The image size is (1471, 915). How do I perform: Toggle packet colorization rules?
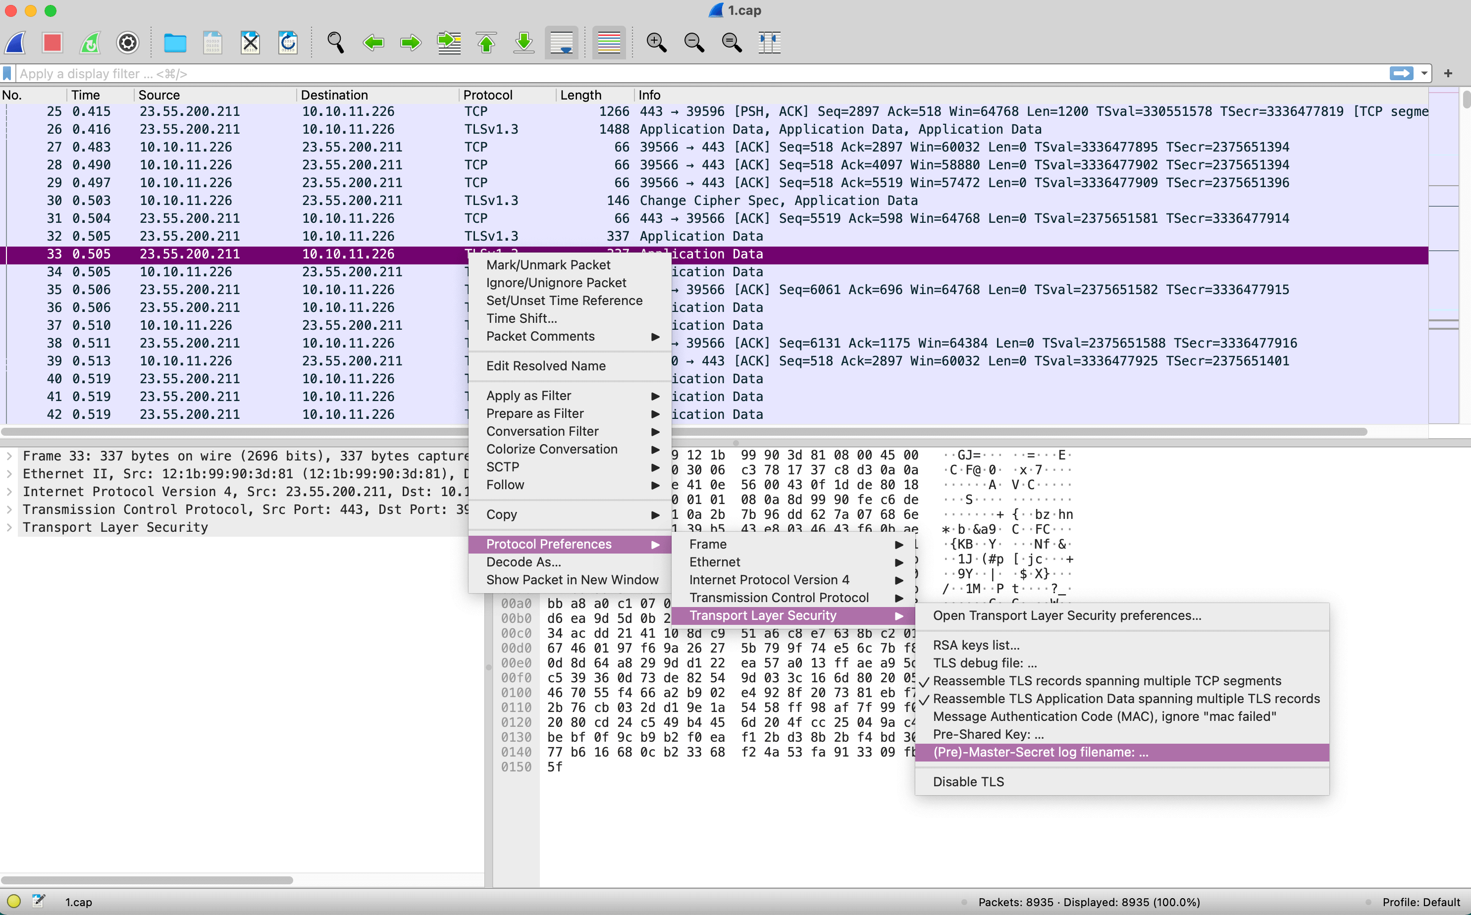pos(609,43)
